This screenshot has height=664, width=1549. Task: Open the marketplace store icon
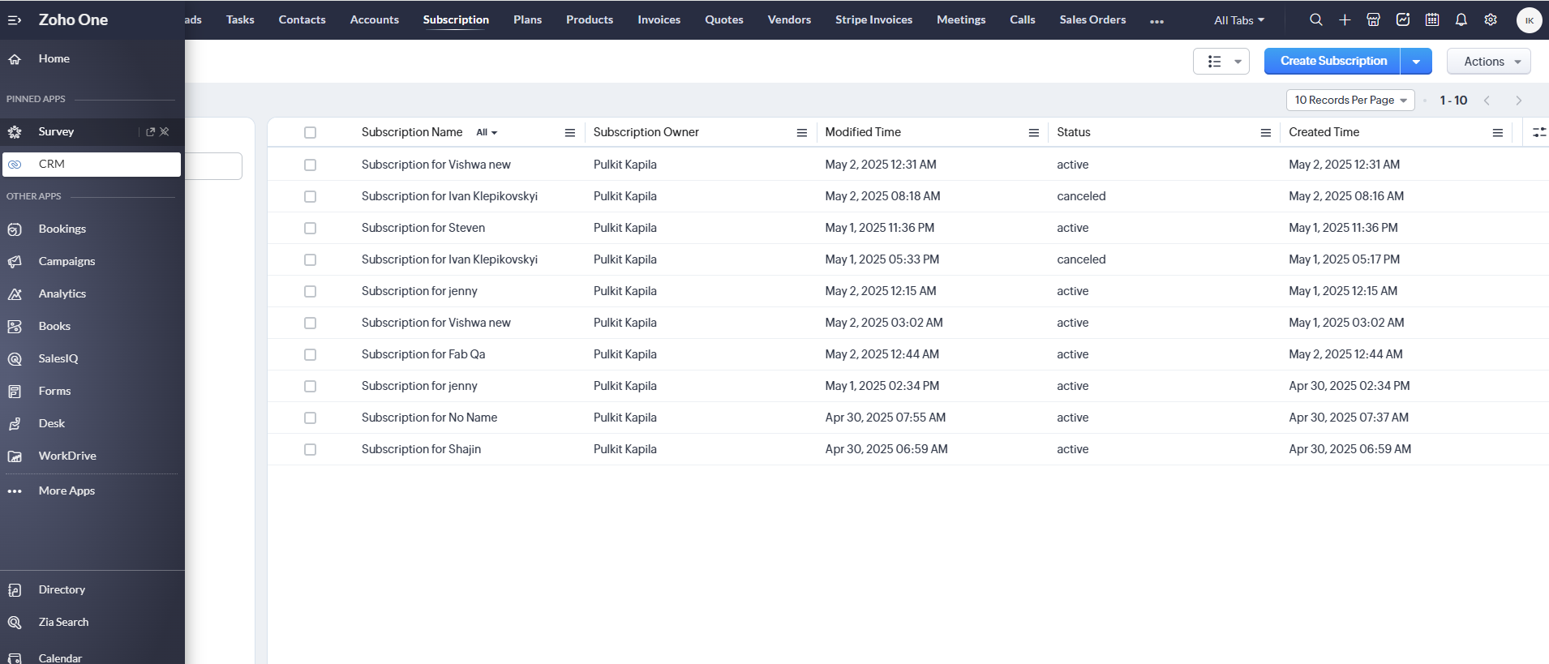1374,19
